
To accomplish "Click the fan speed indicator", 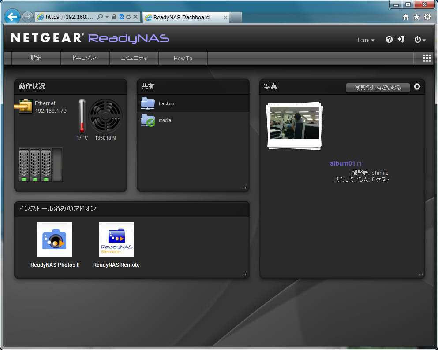I will [105, 116].
